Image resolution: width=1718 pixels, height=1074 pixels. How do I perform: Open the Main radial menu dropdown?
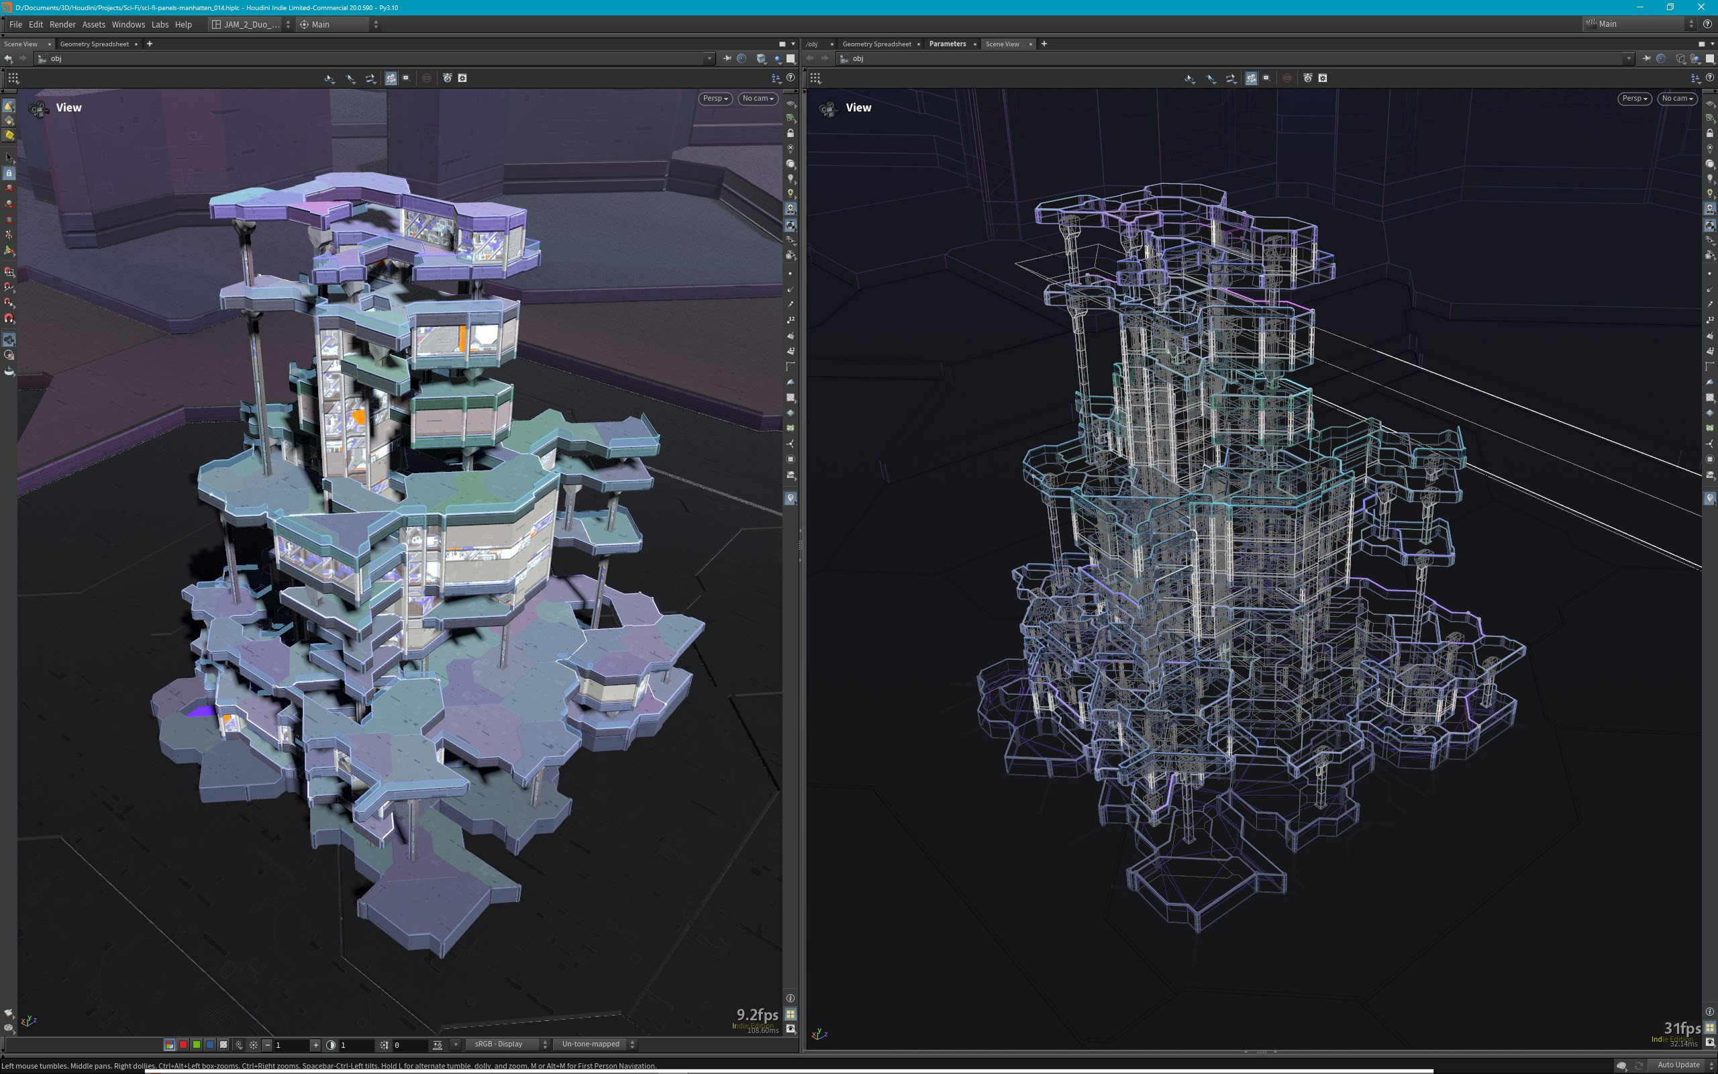click(x=340, y=24)
